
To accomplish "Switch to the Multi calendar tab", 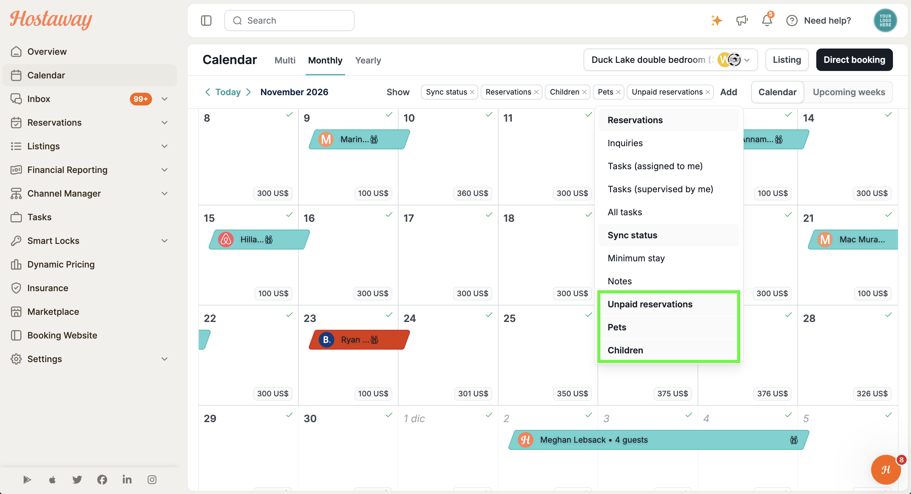I will 285,60.
